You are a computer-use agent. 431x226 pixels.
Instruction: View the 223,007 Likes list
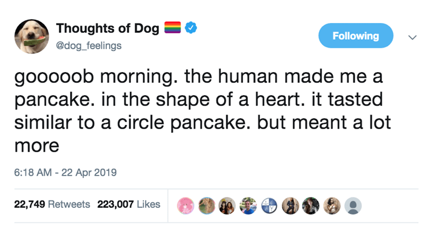tap(129, 204)
